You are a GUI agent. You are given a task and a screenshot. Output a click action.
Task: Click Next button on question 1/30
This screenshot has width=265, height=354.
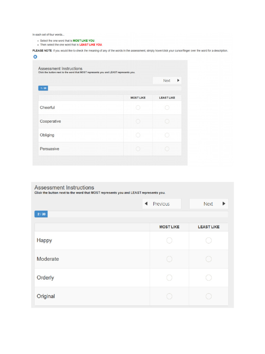click(x=167, y=81)
